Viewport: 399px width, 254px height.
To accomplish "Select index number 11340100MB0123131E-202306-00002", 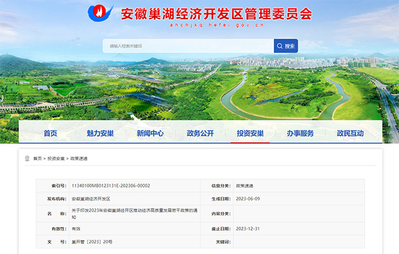I will click(x=110, y=186).
